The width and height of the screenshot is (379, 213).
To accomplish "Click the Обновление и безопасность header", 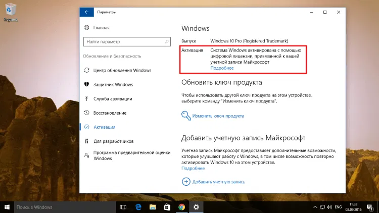I will 112,56.
